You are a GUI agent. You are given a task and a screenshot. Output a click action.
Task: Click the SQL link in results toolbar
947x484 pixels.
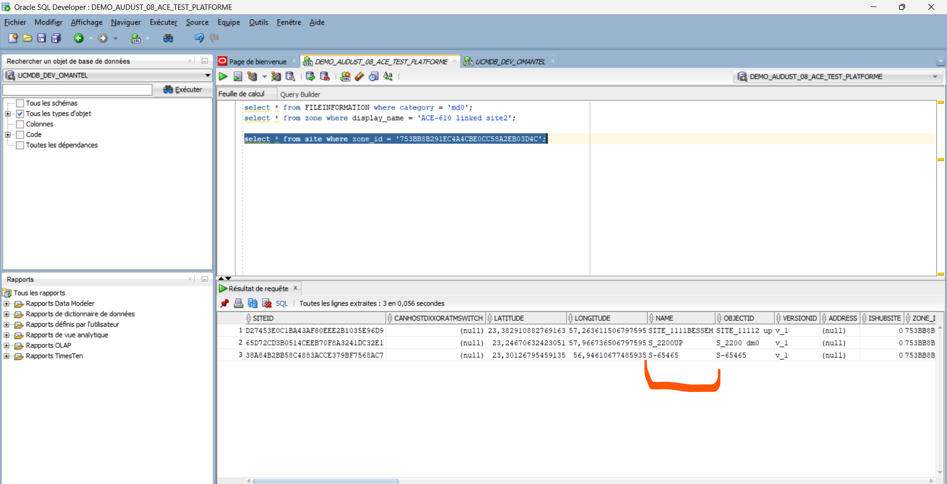[x=281, y=304]
